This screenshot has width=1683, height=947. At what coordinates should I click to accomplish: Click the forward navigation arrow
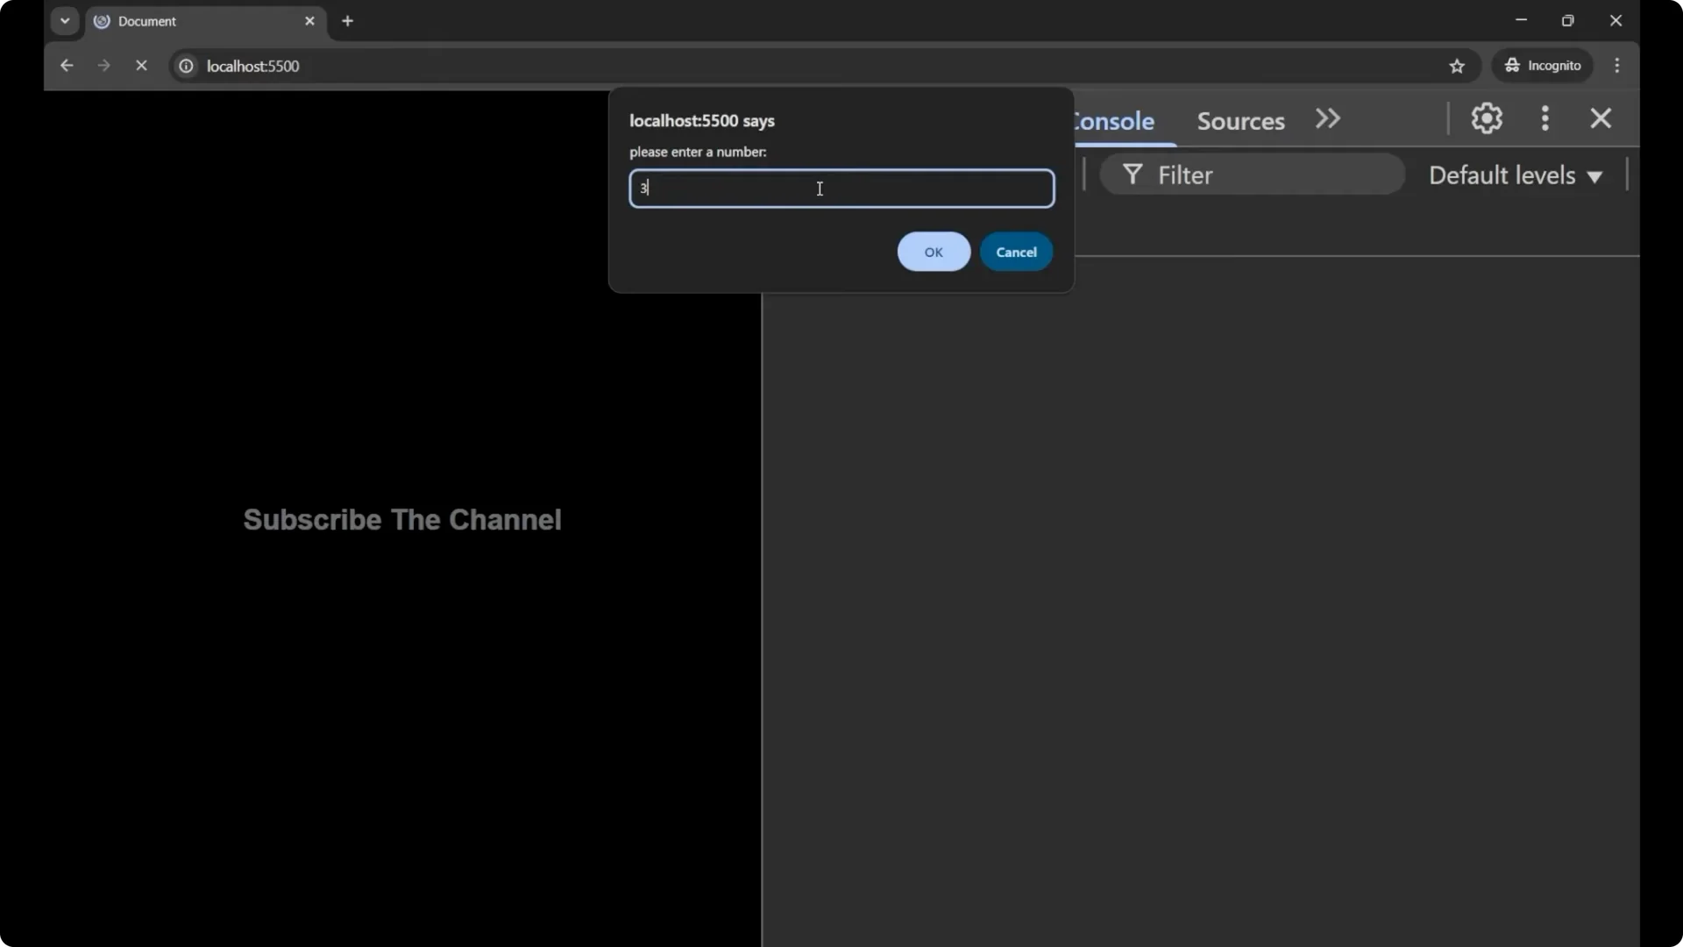103,66
